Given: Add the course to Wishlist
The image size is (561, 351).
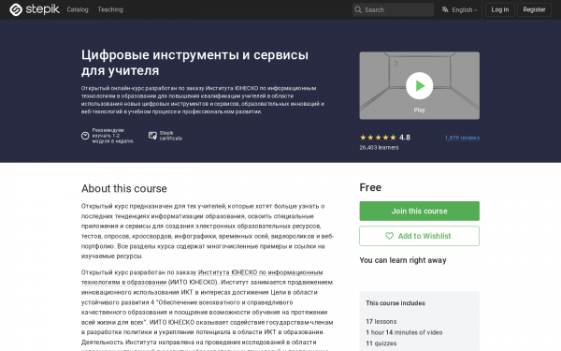Looking at the screenshot, I should click(419, 236).
